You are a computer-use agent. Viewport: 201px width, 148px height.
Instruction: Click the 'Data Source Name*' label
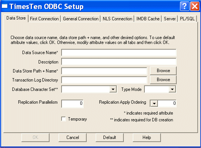(40, 53)
